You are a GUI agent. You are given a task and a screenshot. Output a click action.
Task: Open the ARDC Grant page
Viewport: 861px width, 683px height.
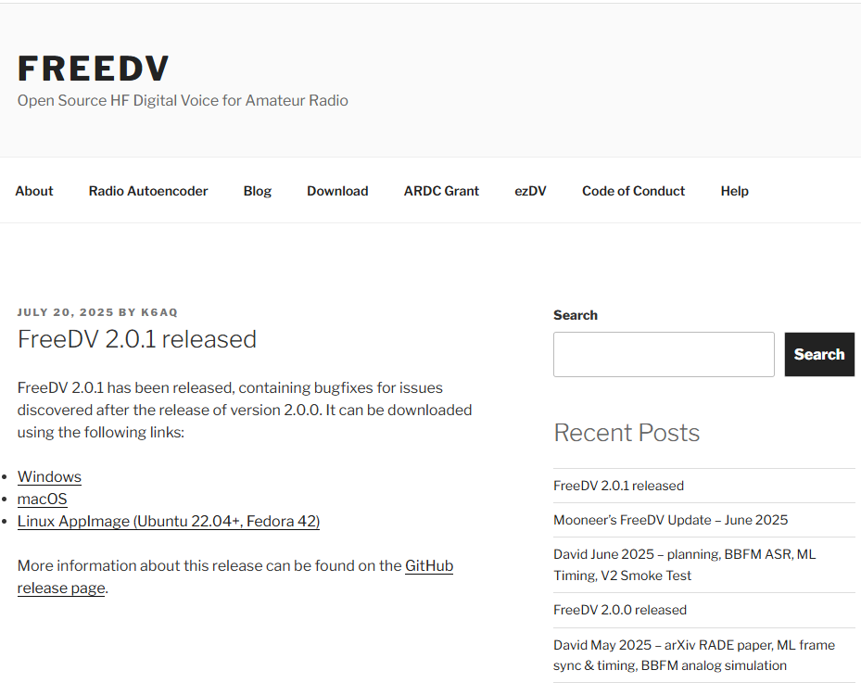[x=441, y=191]
